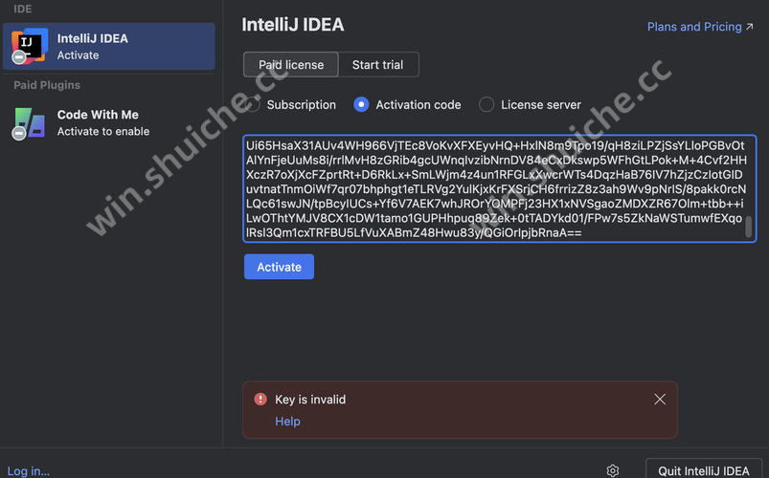Click the red error exclamation icon

(260, 400)
